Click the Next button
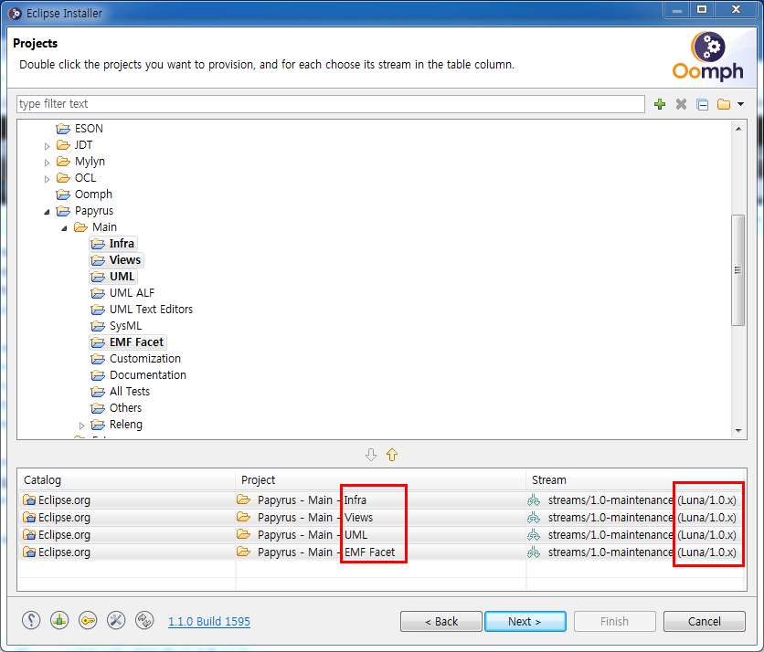The height and width of the screenshot is (652, 764). tap(525, 622)
